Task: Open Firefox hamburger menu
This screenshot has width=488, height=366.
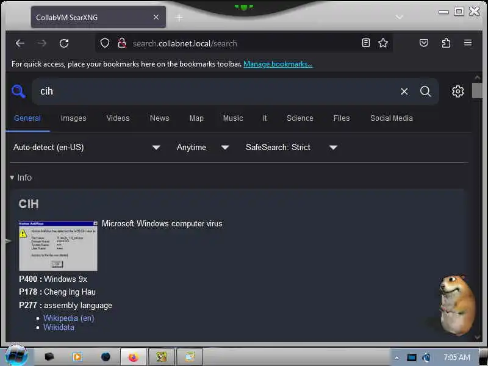Action: [468, 43]
